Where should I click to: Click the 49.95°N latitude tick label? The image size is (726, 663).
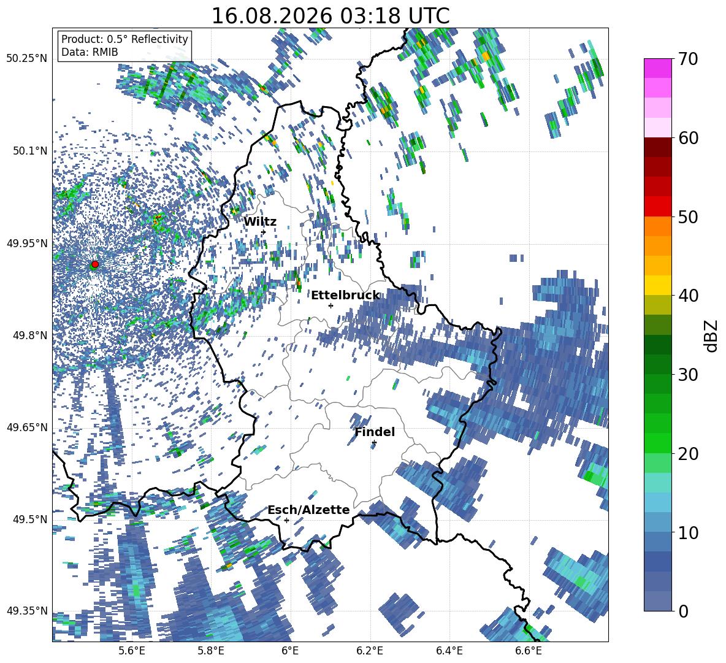(28, 243)
